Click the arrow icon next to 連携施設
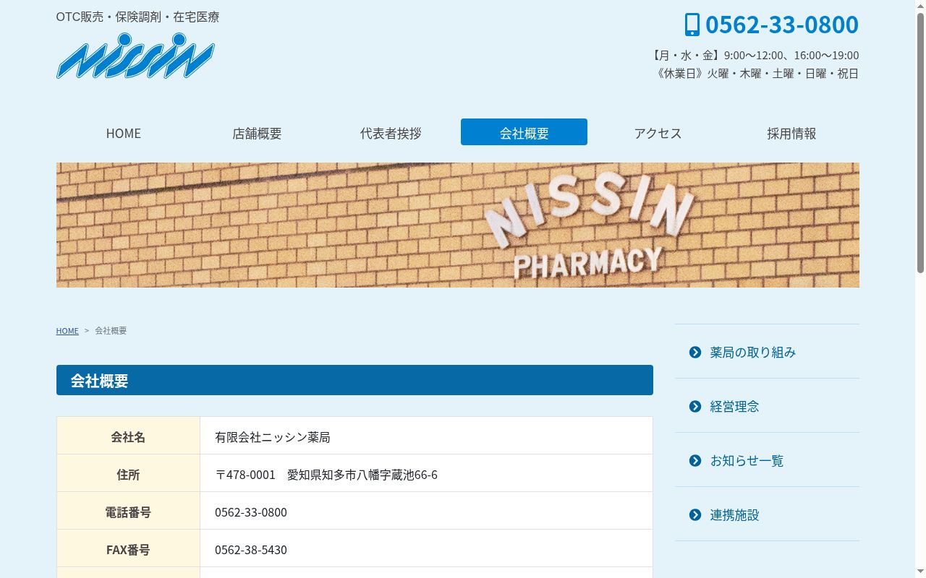This screenshot has height=578, width=926. tap(695, 514)
